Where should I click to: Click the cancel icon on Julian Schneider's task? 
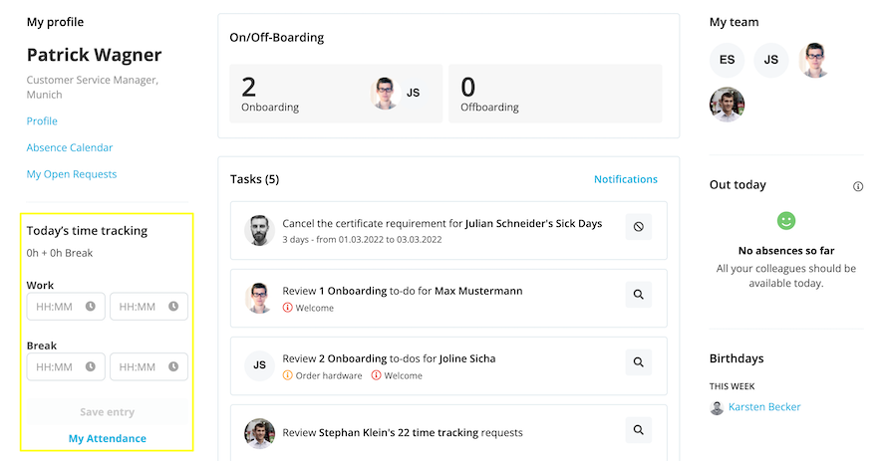pyautogui.click(x=639, y=227)
